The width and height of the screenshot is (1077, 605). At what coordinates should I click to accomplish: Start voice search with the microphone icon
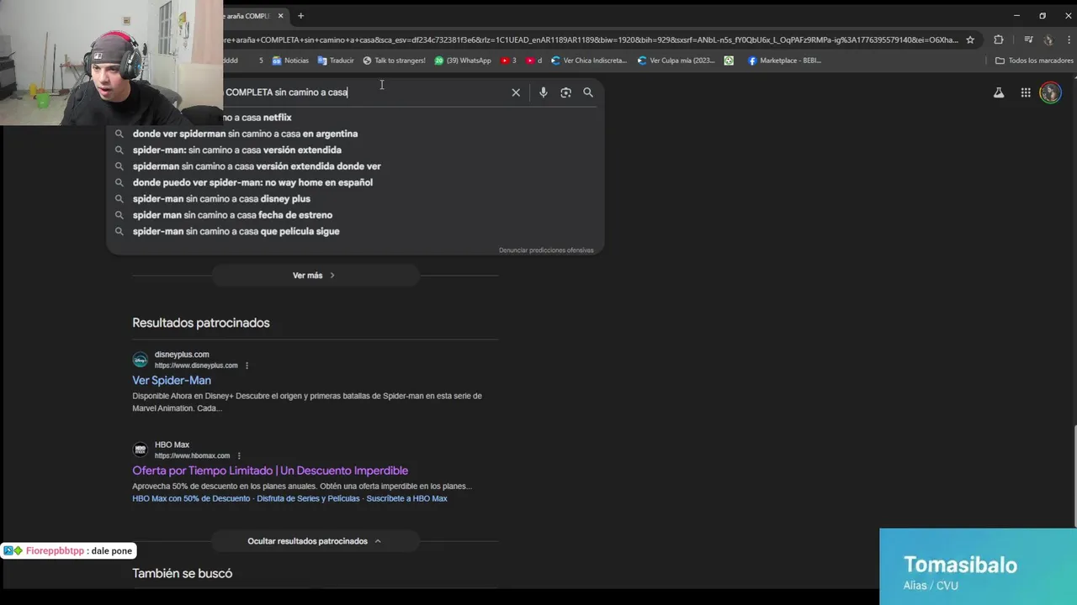coord(544,92)
